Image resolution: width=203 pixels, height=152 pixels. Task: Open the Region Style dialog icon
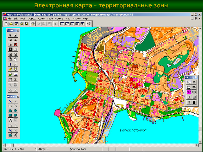coord(10,135)
